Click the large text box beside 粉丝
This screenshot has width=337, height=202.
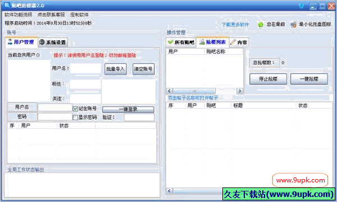(129, 92)
